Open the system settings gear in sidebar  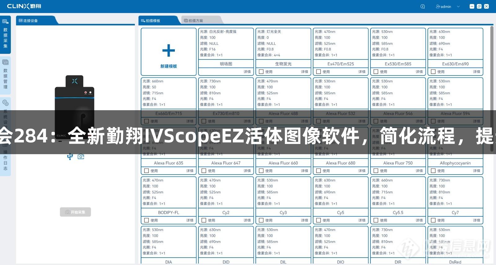coord(5,103)
